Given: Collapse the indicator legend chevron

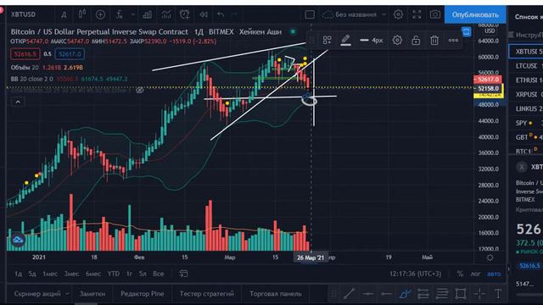Looking at the screenshot, I should click(18, 102).
